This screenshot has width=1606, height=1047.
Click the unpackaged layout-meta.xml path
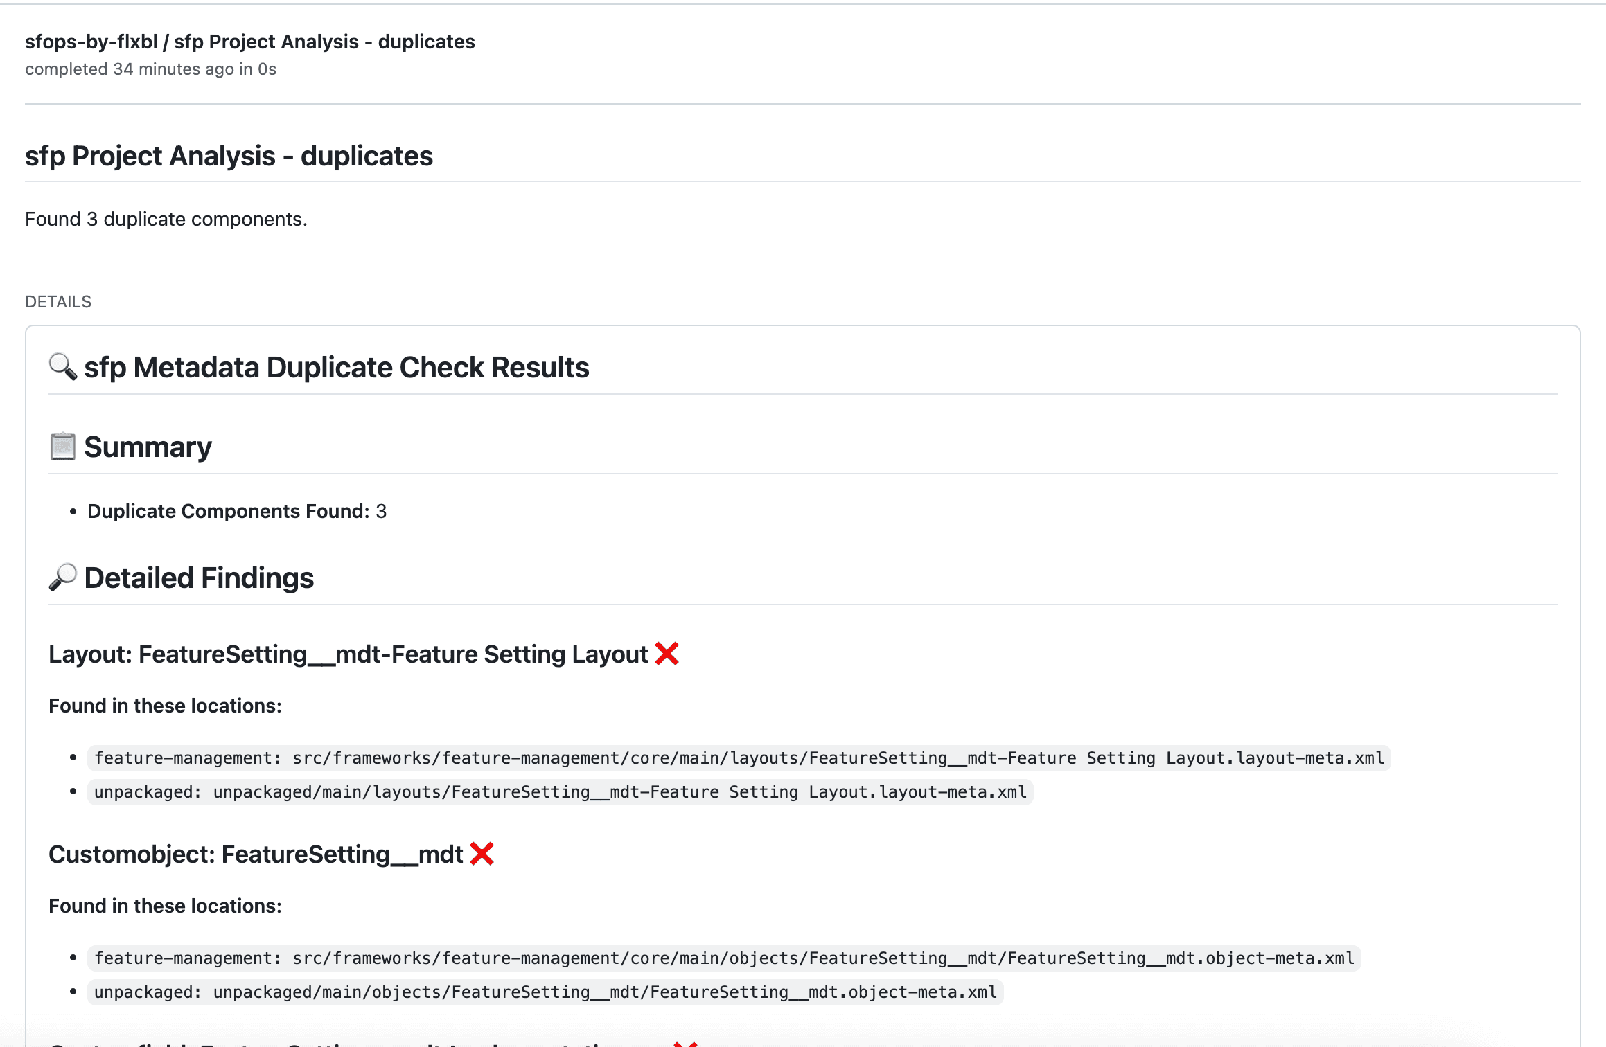[x=561, y=792]
